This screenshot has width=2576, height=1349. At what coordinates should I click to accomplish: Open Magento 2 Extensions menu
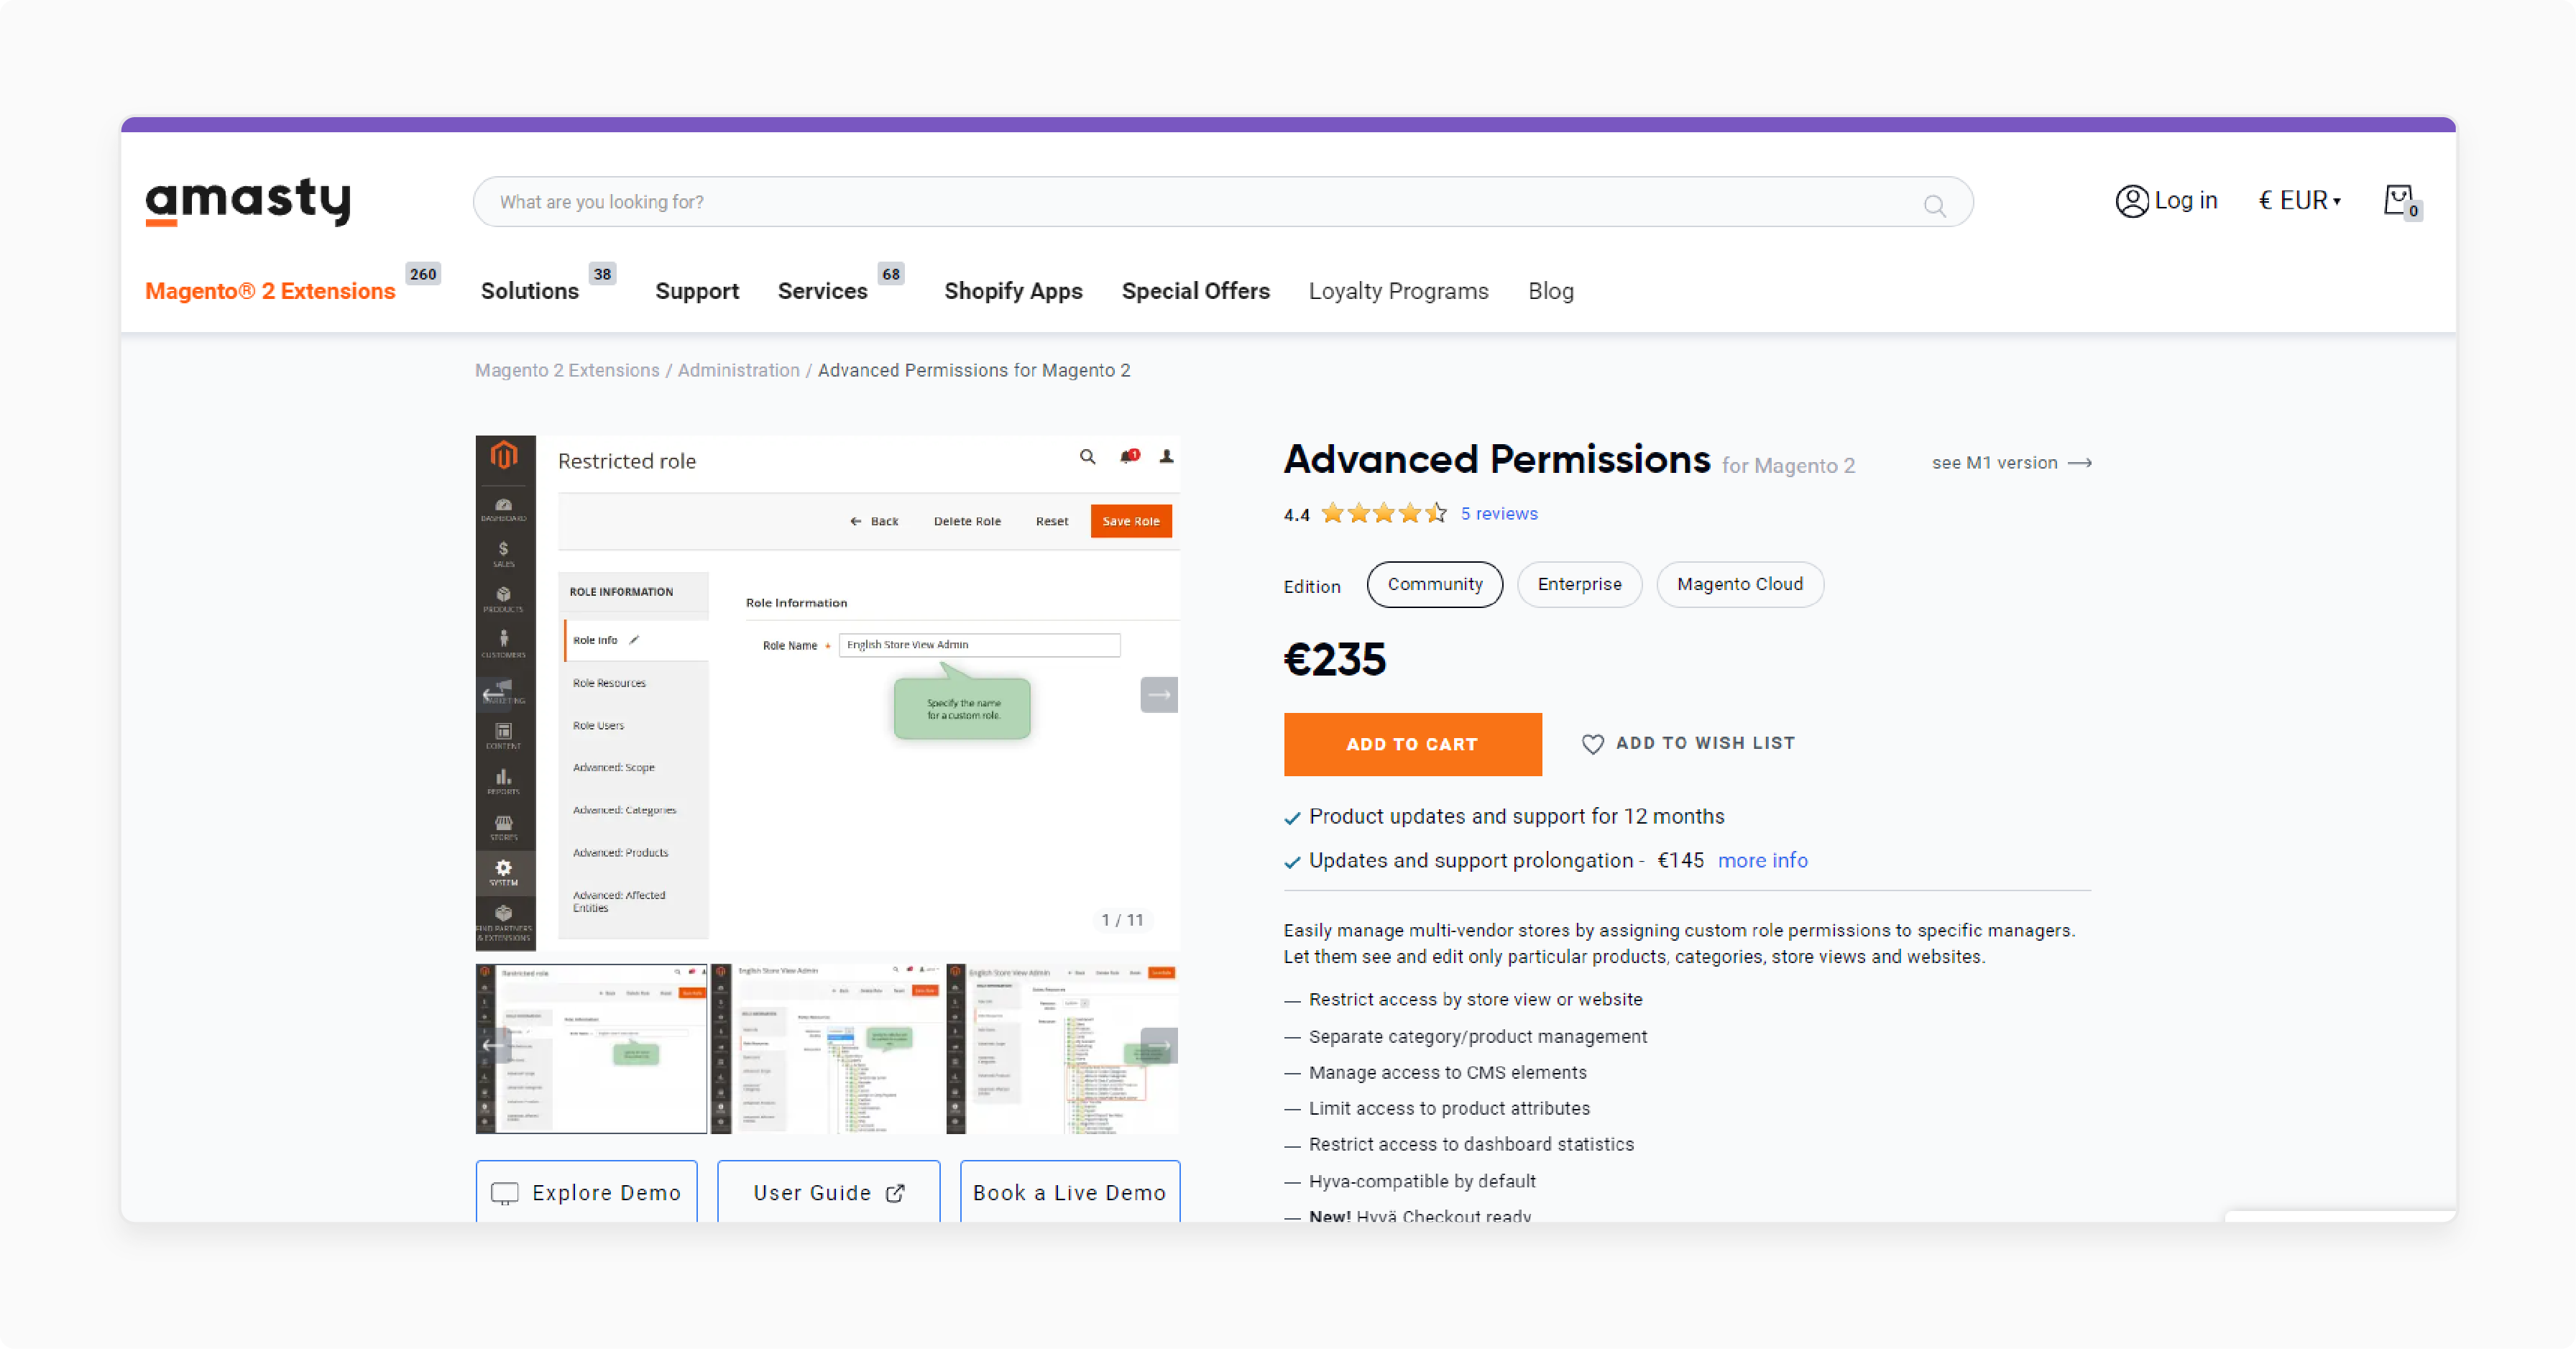270,291
